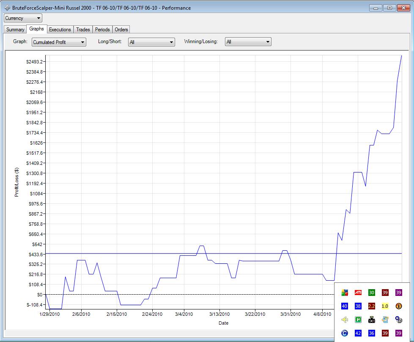Click the 3/4/2010 date label
The width and height of the screenshot is (414, 342).
[184, 314]
